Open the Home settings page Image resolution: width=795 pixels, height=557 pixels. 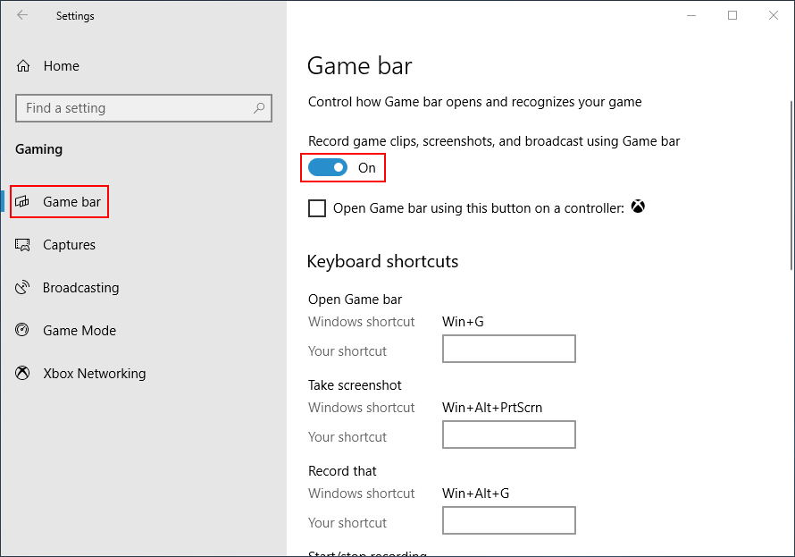click(62, 66)
